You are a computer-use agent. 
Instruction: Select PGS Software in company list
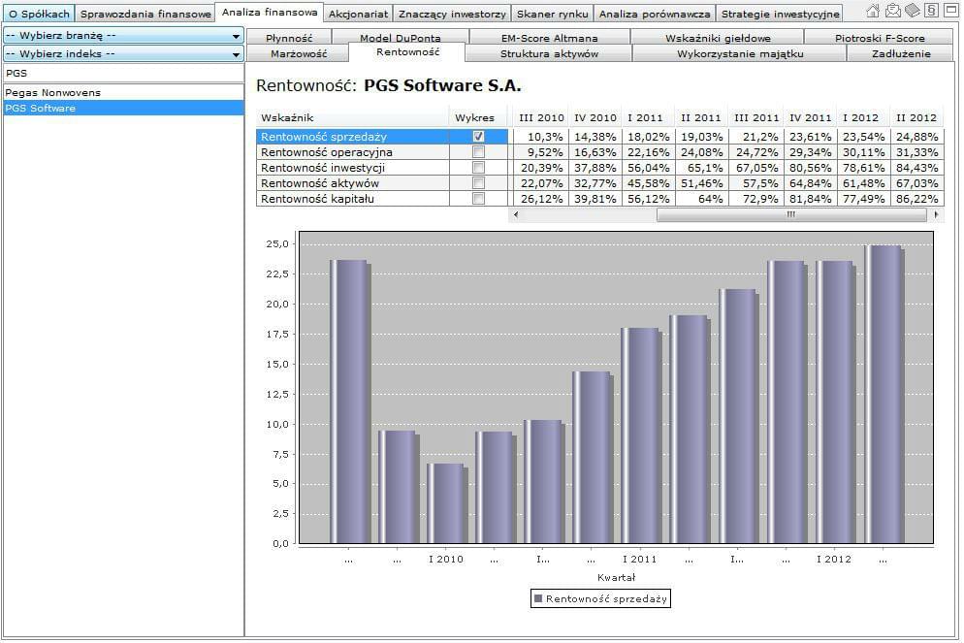(x=123, y=109)
